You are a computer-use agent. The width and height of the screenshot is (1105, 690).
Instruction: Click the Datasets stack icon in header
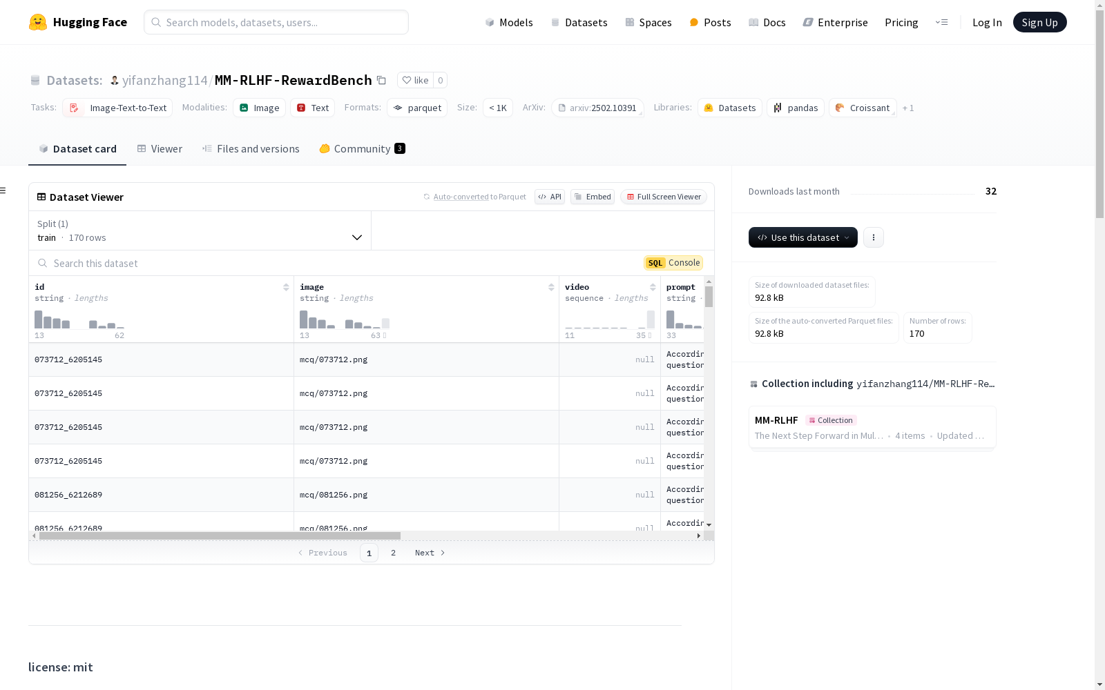(x=35, y=81)
